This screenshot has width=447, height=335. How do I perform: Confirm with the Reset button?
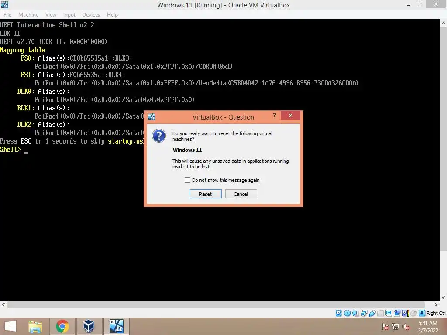(x=206, y=194)
